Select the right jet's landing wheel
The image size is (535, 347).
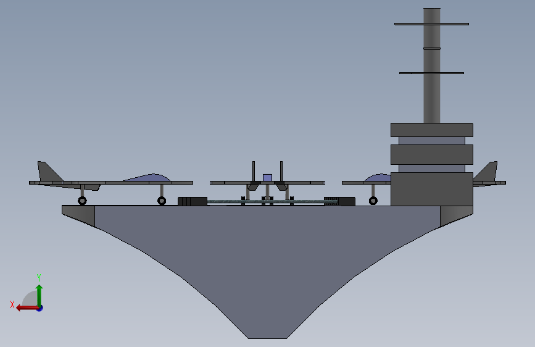click(373, 201)
